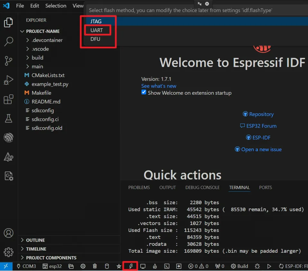This screenshot has height=271, width=308.
Task: Open the Extensions view icon
Action: point(8,99)
